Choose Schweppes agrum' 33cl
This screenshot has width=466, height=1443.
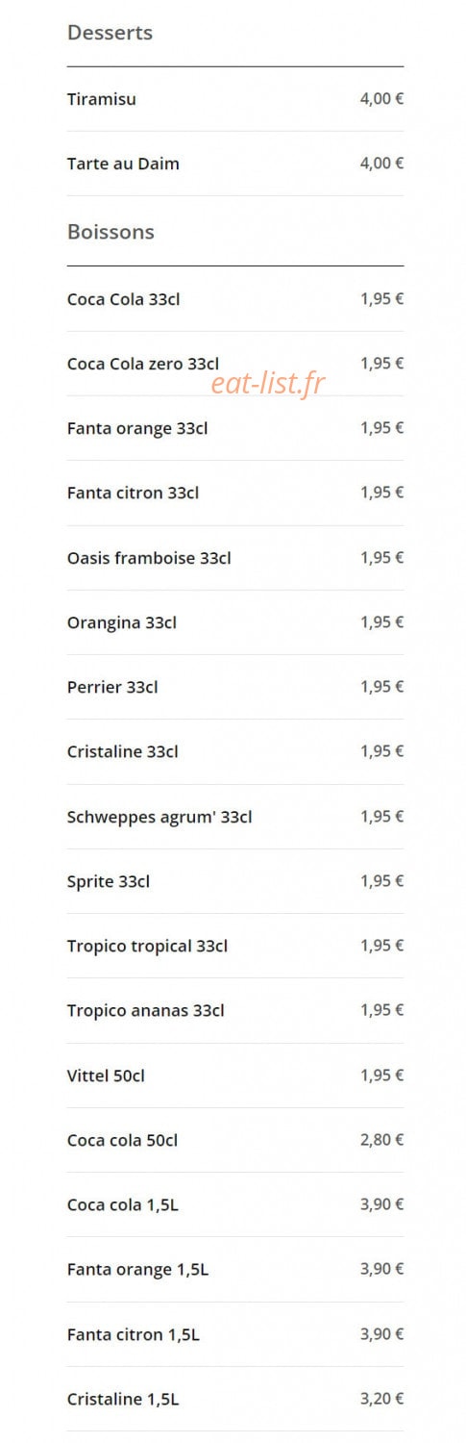pyautogui.click(x=235, y=817)
